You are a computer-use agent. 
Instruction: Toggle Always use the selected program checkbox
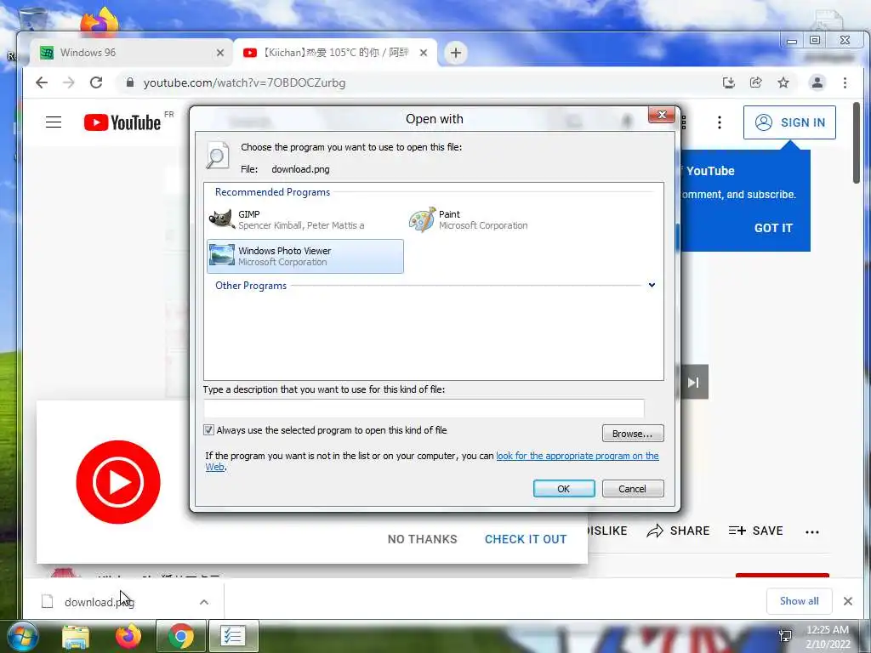pos(208,429)
